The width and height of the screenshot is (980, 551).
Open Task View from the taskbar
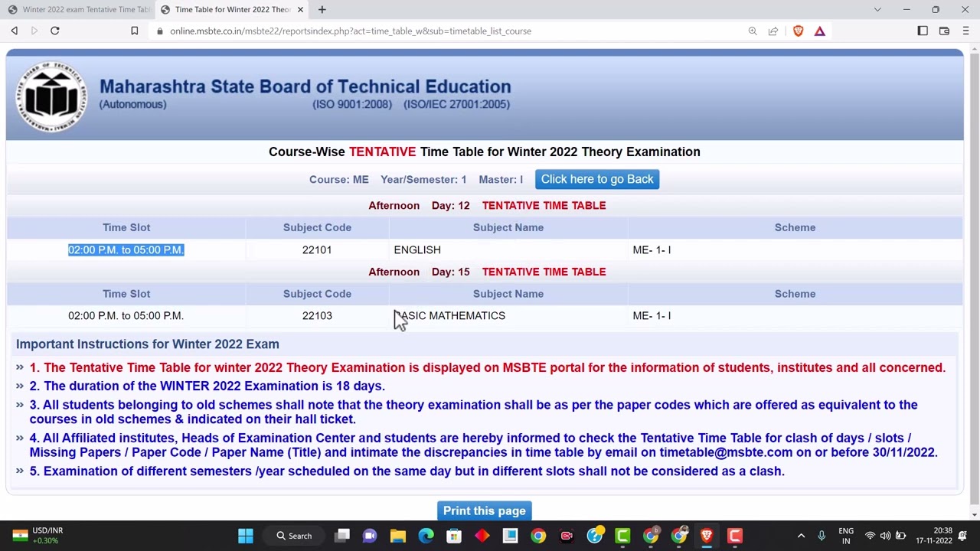point(342,536)
